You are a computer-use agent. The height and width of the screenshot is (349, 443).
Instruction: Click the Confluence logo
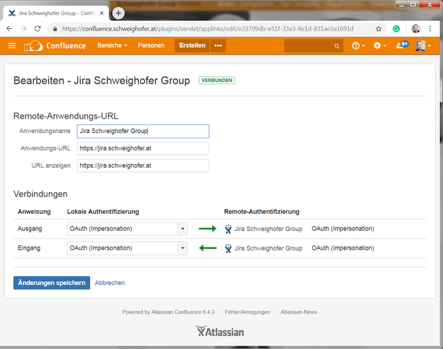[55, 45]
